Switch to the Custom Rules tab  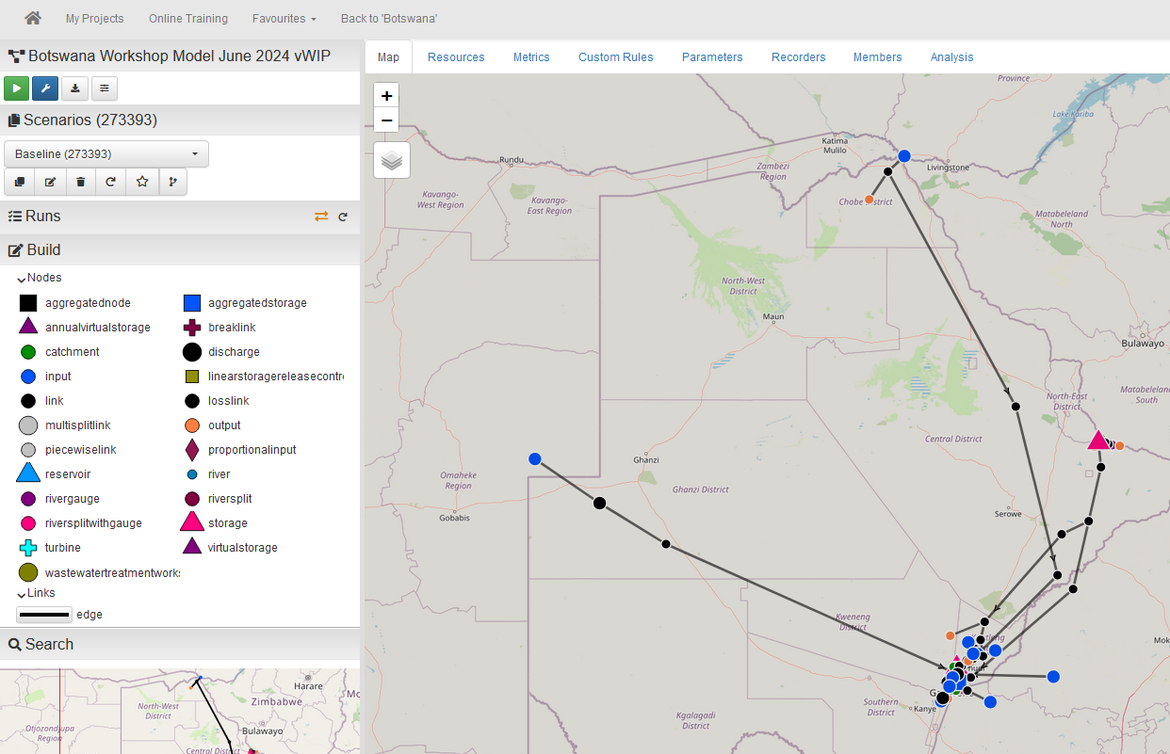pyautogui.click(x=615, y=57)
